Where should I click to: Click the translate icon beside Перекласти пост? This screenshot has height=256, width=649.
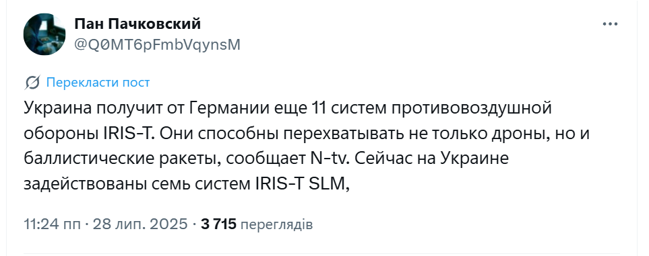32,83
